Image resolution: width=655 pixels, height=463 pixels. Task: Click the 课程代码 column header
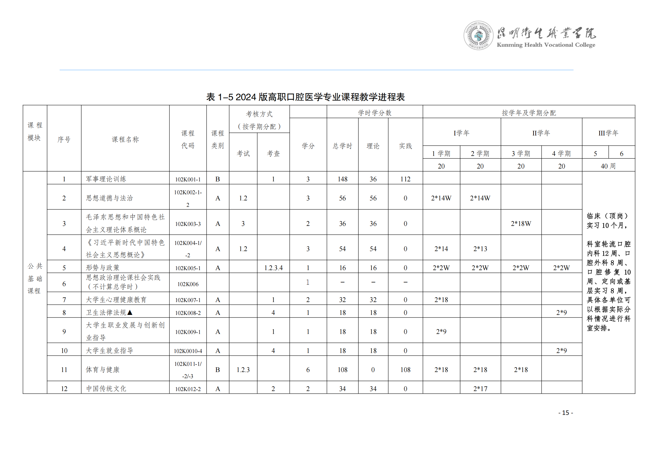(x=188, y=139)
